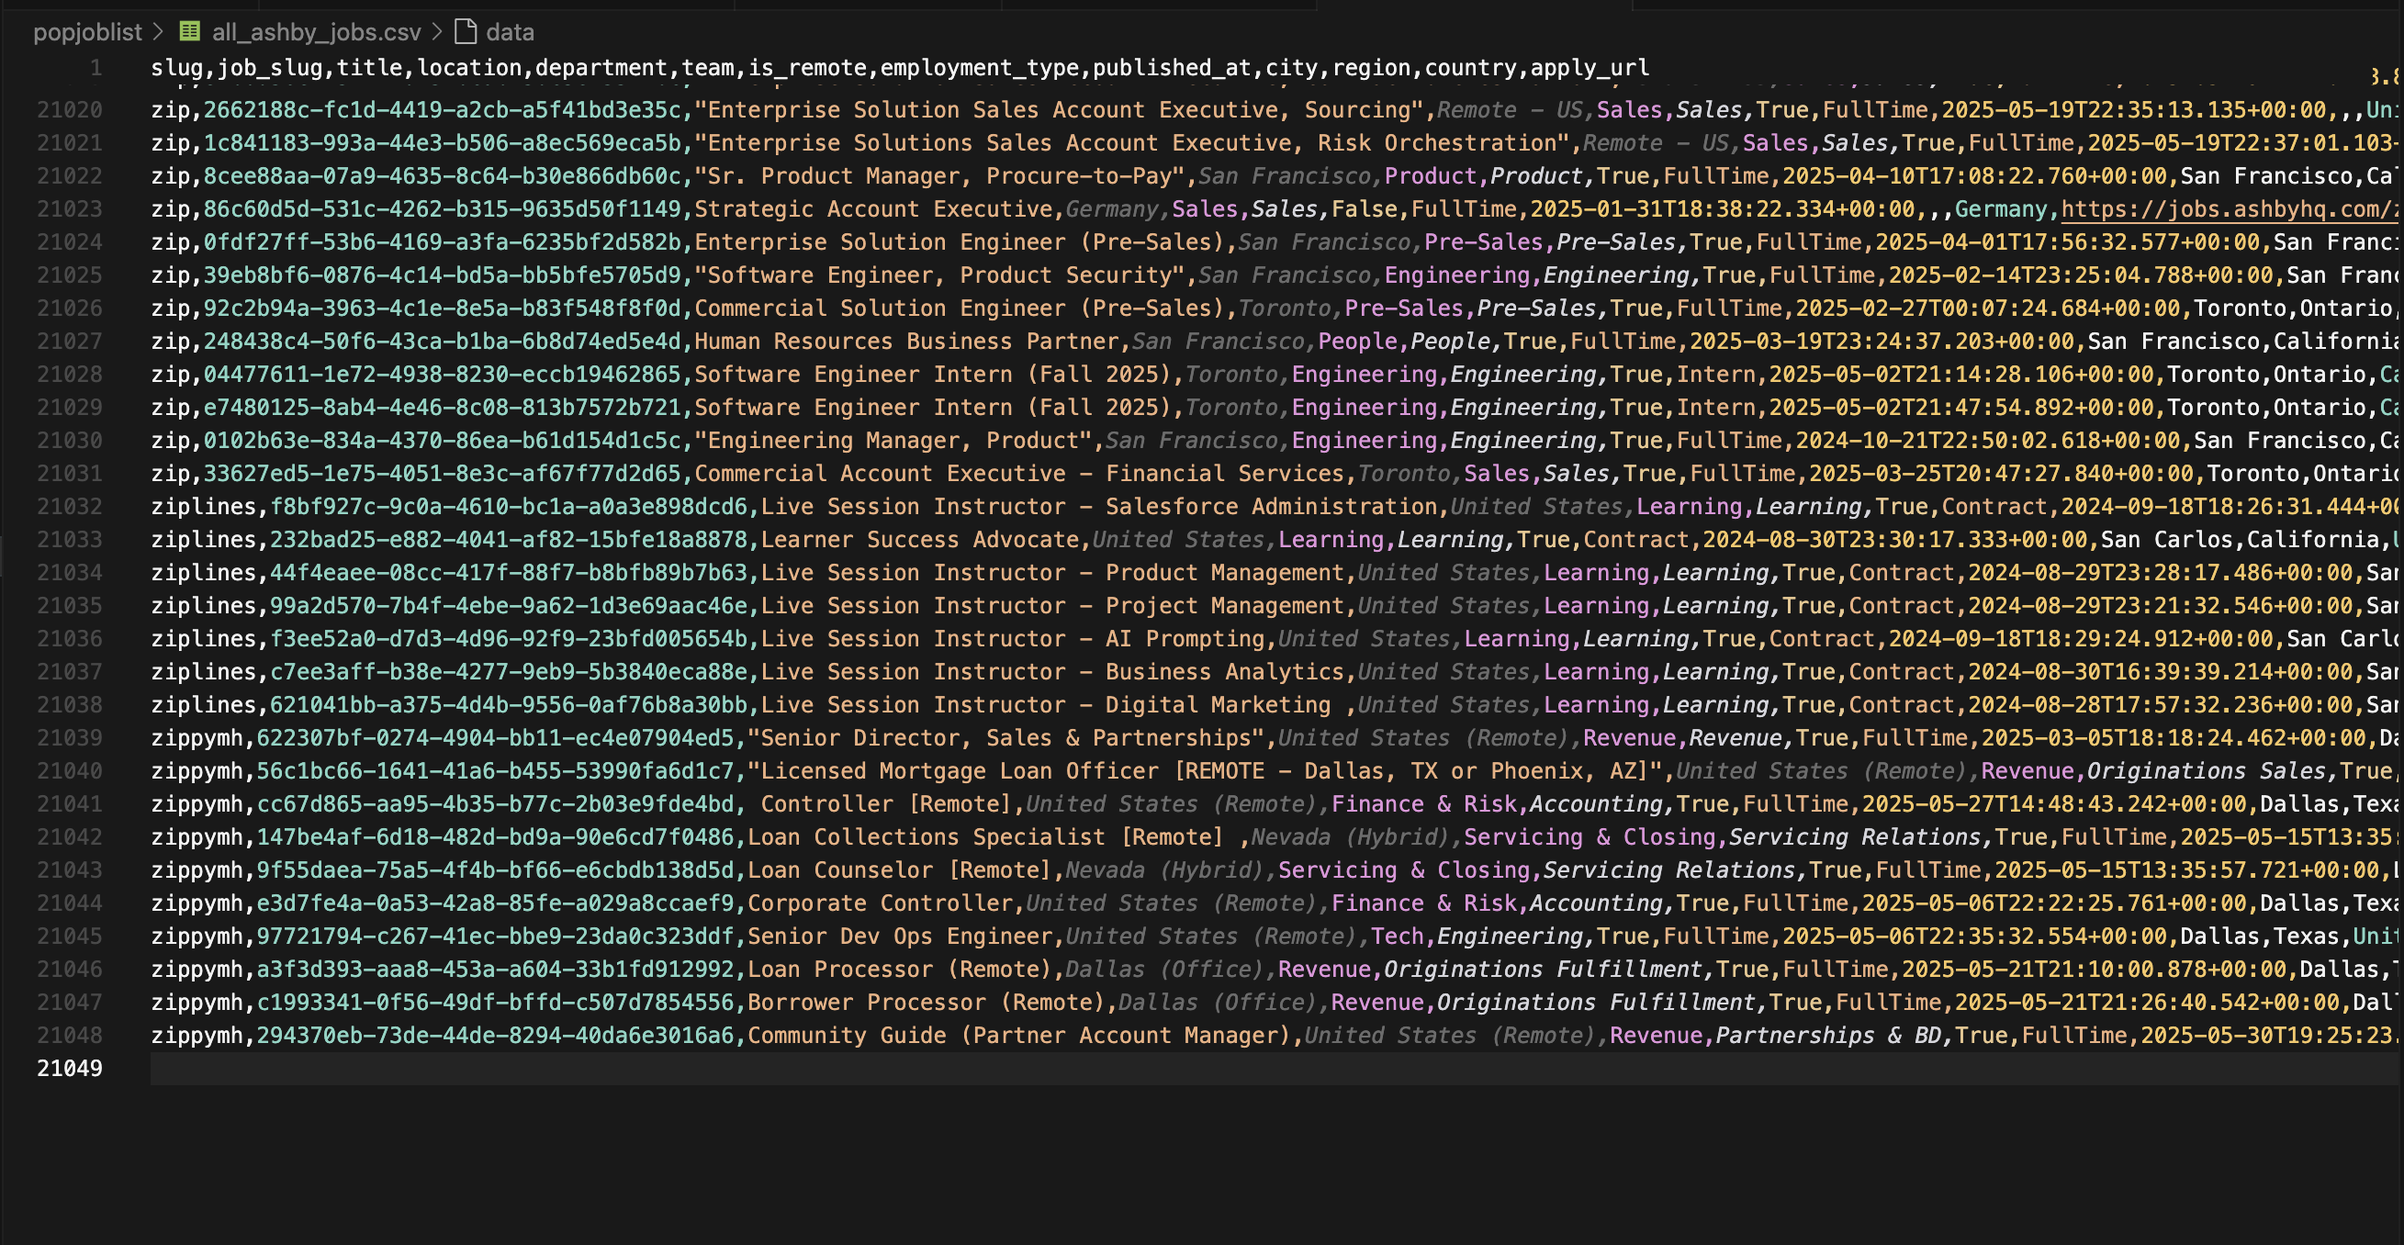Open the all_ashby_jobs.csv breadcrumb item

coord(316,32)
